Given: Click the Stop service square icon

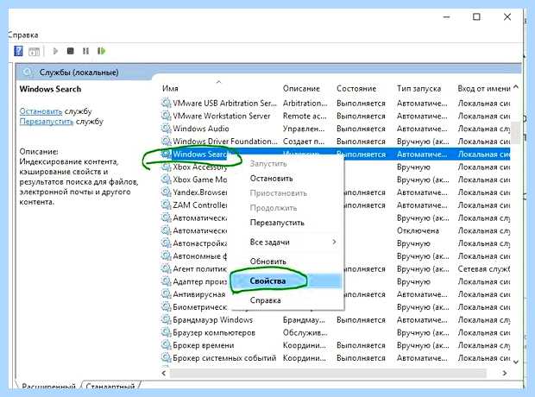Looking at the screenshot, I should point(70,51).
